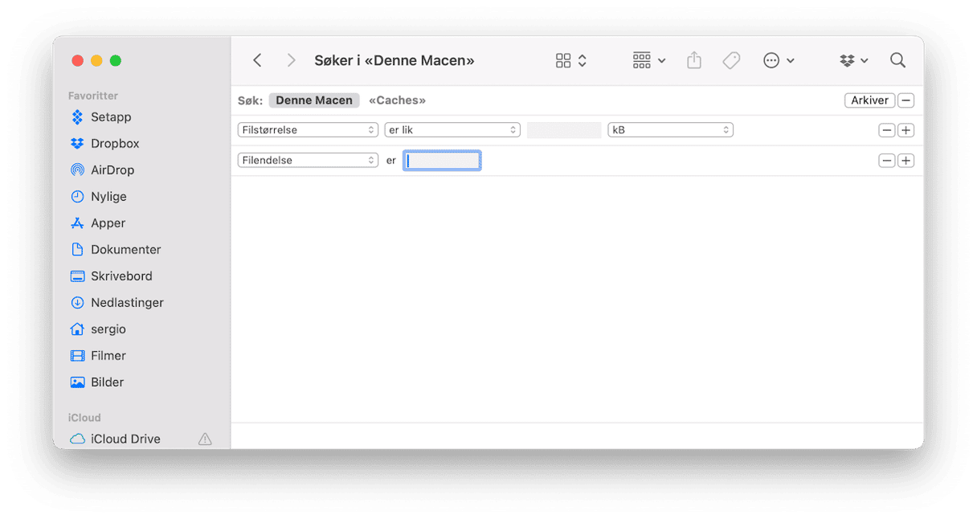977x519 pixels.
Task: Remove the Filstørrelse criterion with minus
Action: tap(887, 130)
